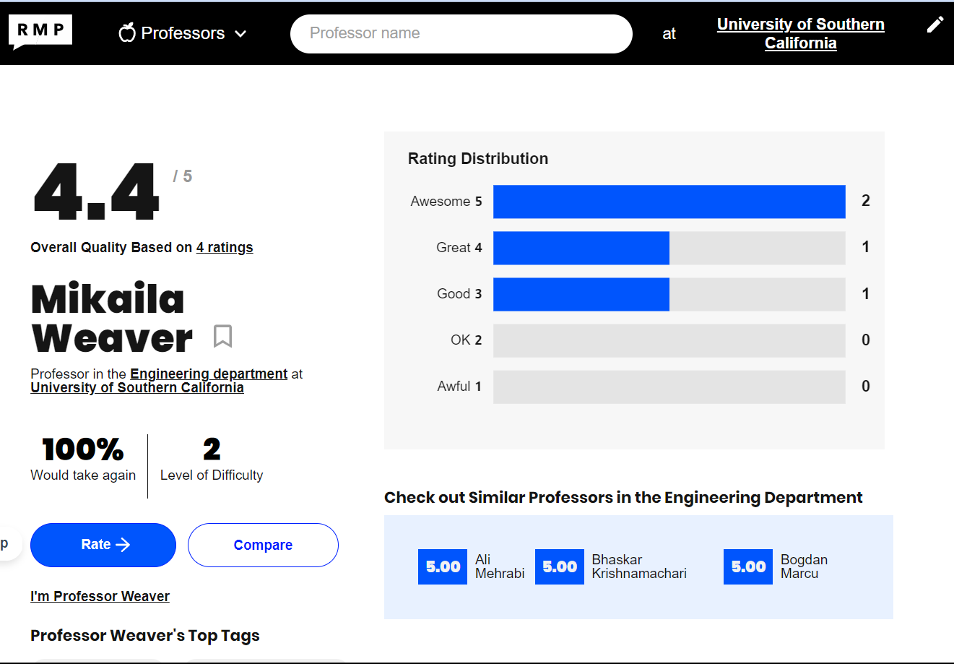Open University of Southern California link under the name
Viewport: 954px width, 664px height.
[137, 387]
